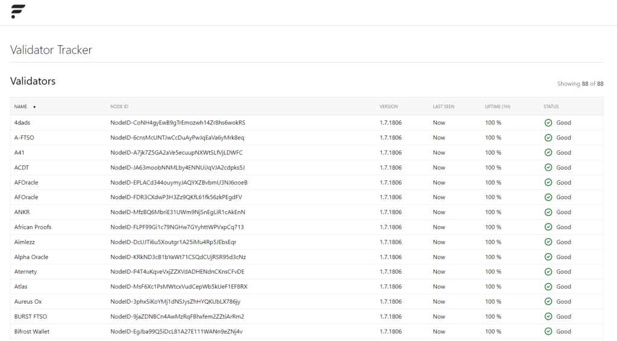Toggle the sort arrow beside the NAME column

[x=34, y=107]
